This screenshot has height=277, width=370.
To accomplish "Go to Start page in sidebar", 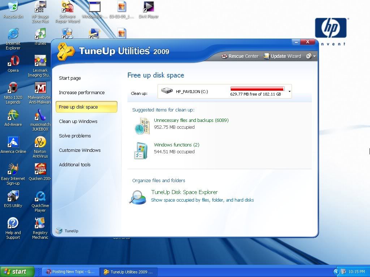I will tap(70, 78).
